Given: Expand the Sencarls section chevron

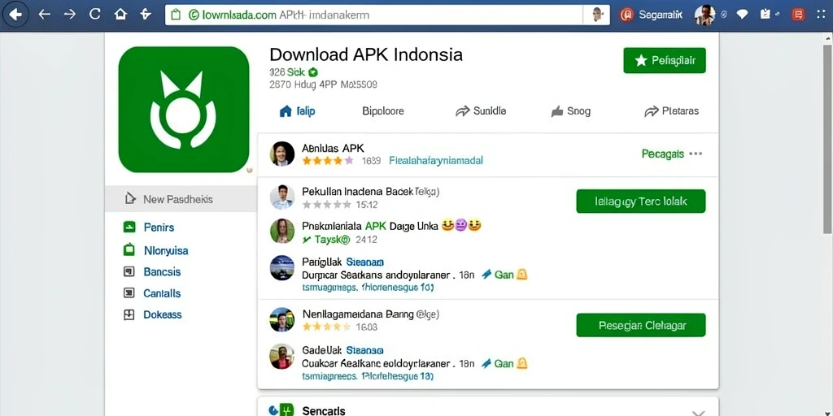Looking at the screenshot, I should click(x=699, y=412).
